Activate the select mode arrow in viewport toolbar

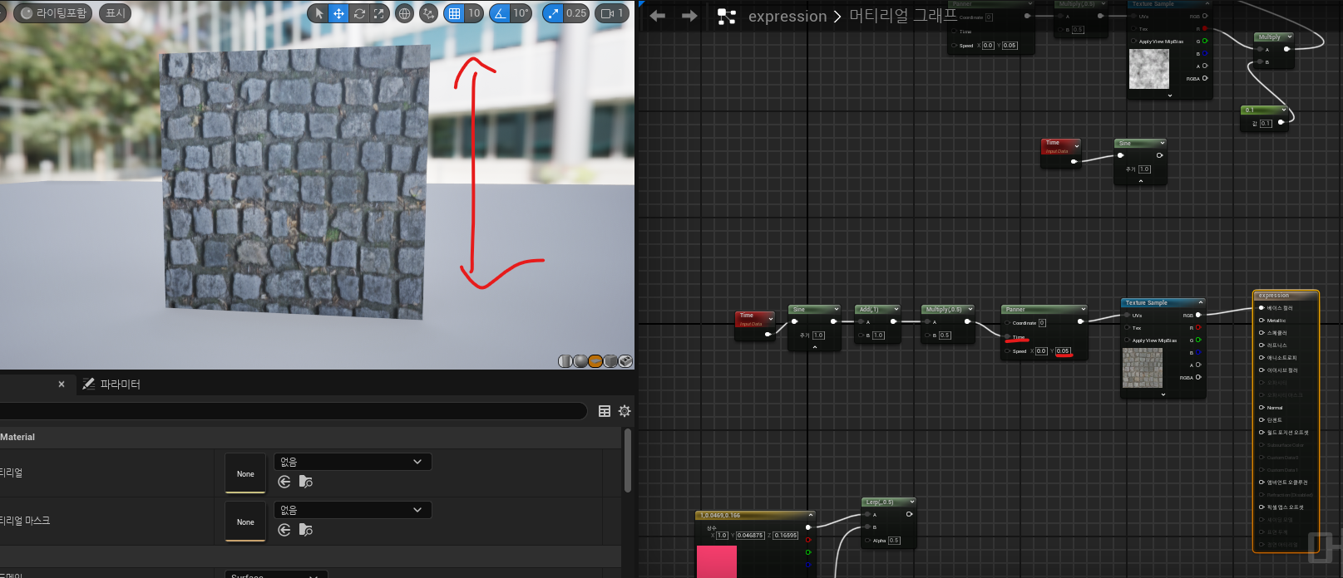[319, 13]
